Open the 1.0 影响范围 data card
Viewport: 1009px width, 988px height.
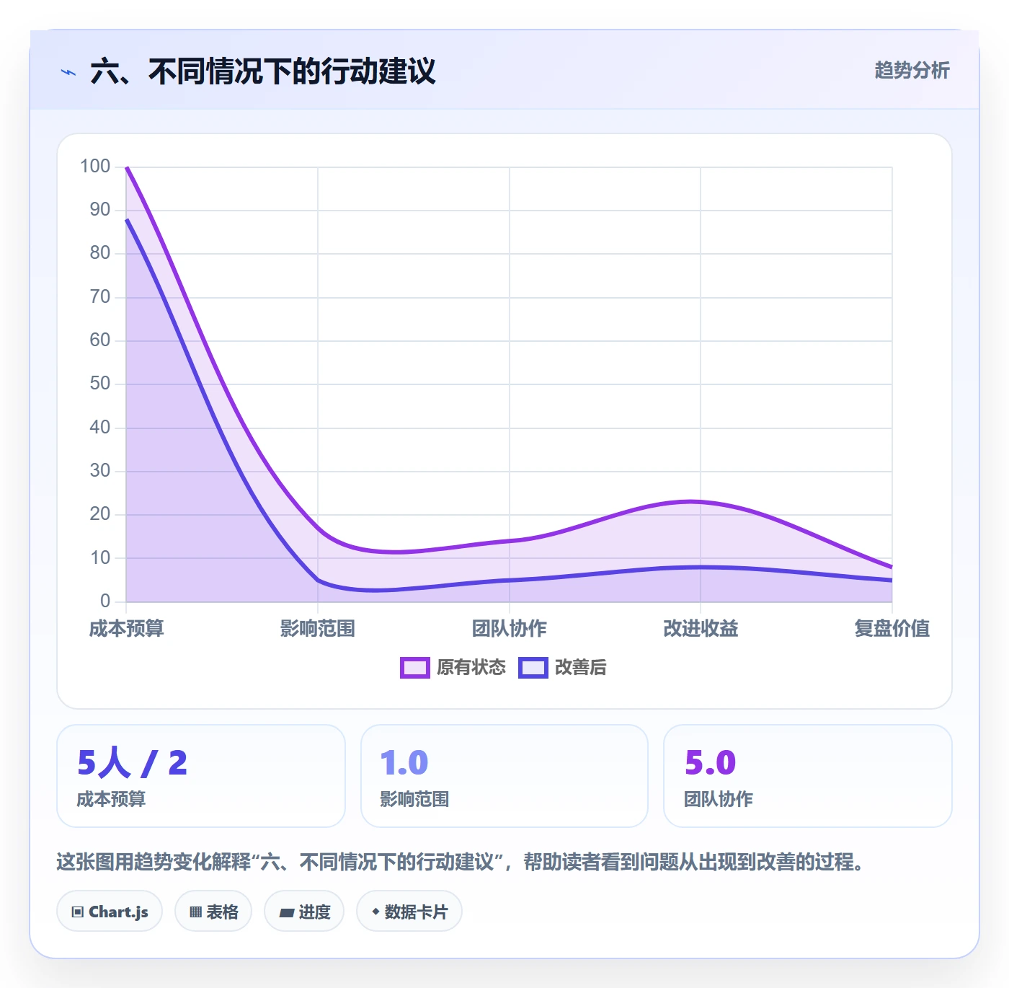[x=504, y=776]
